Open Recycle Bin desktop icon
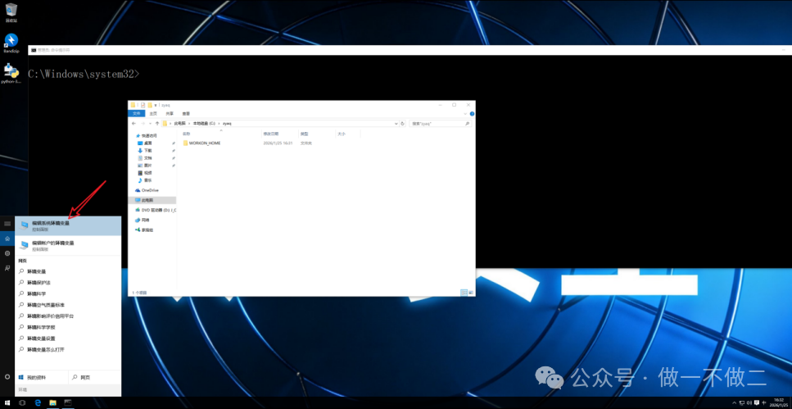 [x=11, y=13]
